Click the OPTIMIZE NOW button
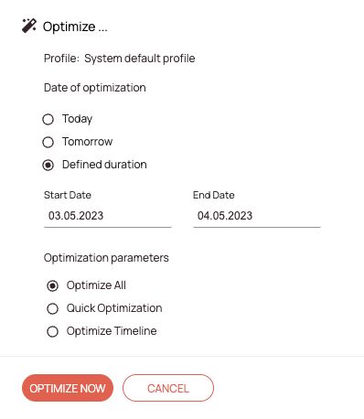 click(x=68, y=388)
